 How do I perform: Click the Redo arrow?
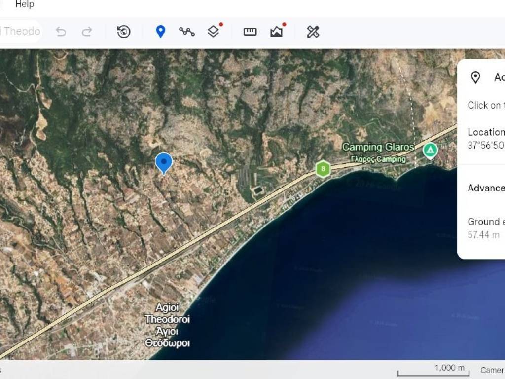(x=87, y=32)
